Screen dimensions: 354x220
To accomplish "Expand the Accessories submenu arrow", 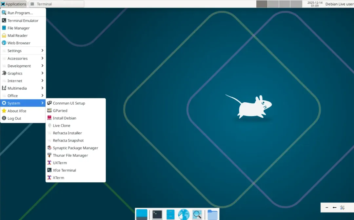I will pos(42,58).
